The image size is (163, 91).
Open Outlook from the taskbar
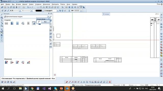pyautogui.click(x=67, y=88)
